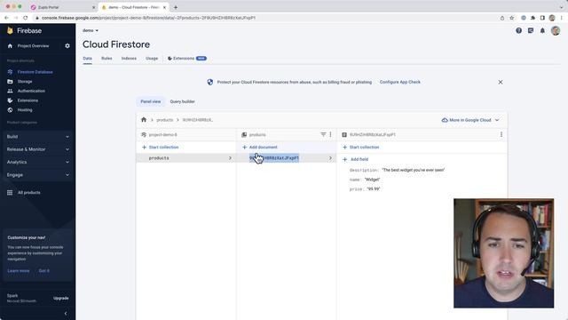The image size is (568, 320).
Task: Open Storage in sidebar
Action: [25, 82]
